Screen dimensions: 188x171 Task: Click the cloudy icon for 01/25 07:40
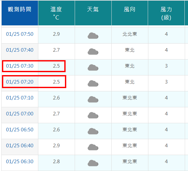93,52
